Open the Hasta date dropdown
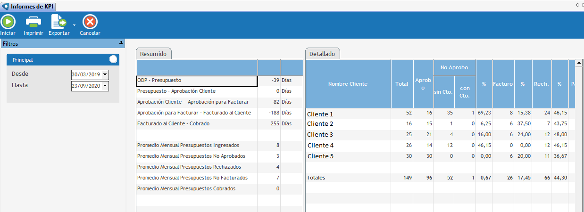 tap(105, 86)
